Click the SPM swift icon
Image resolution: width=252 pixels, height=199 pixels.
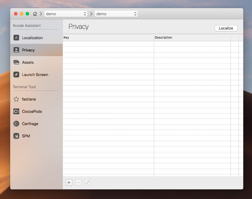pyautogui.click(x=16, y=136)
